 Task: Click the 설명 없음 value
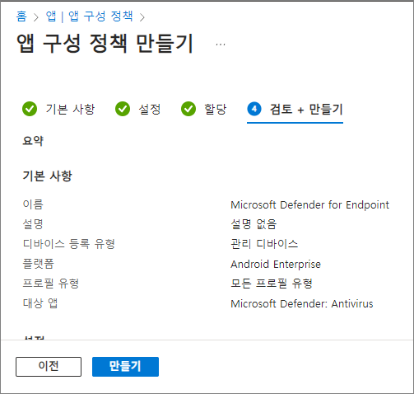pyautogui.click(x=254, y=224)
